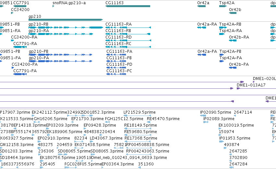Viewport: 276px width, 169px height.
Task: Click the CG7791 gene feature label
Action: (x=21, y=3)
